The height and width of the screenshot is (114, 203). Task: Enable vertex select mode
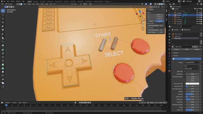[x=17, y=4]
